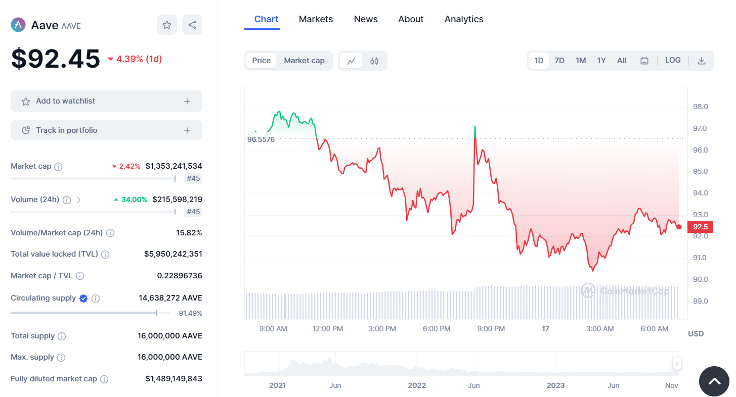
Task: Click the USD currency label
Action: (x=696, y=334)
